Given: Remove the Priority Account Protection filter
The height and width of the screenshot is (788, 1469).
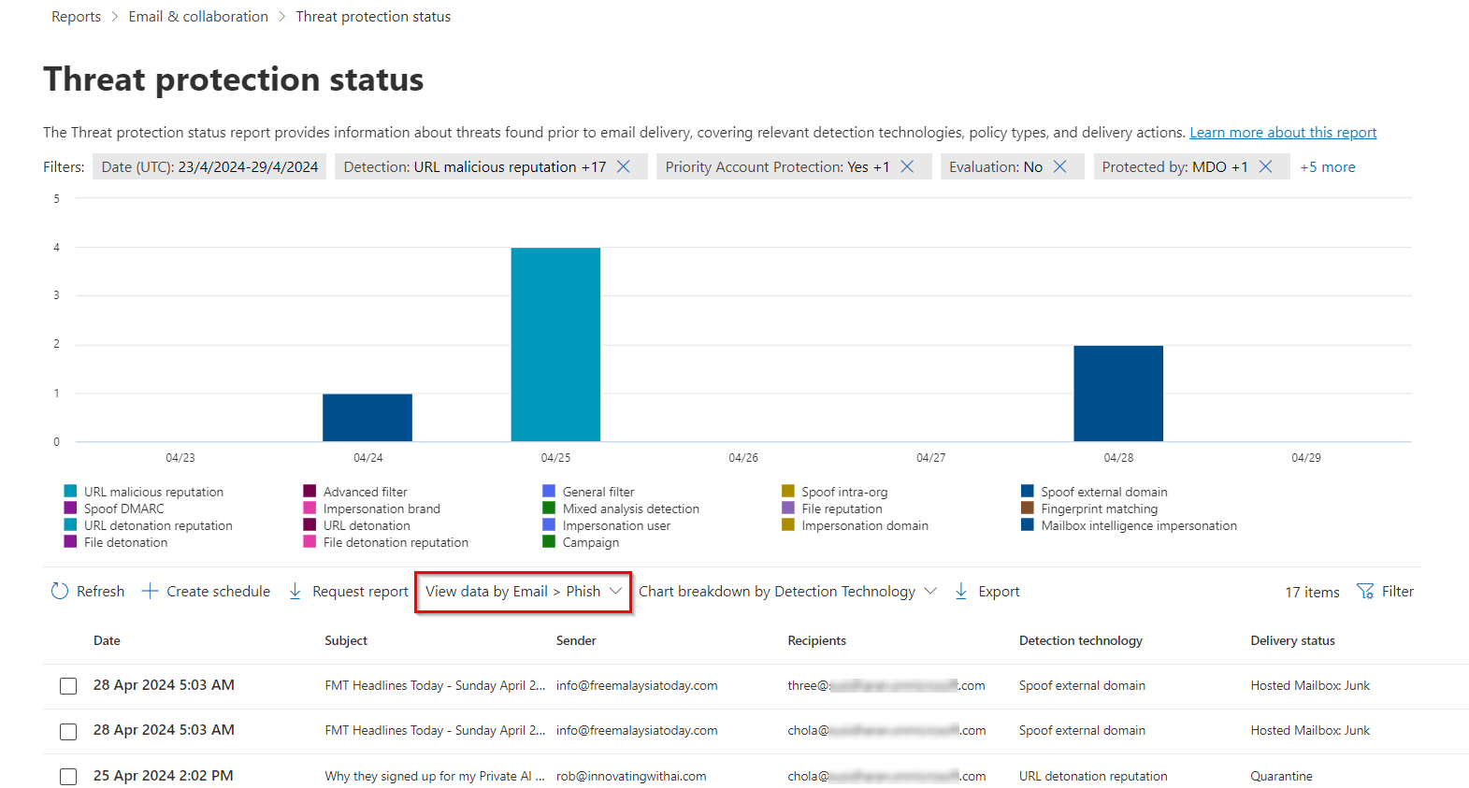Looking at the screenshot, I should coord(907,166).
